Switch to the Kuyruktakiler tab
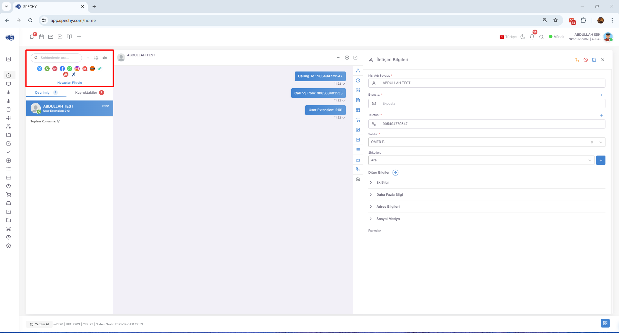This screenshot has height=333, width=619. 90,92
